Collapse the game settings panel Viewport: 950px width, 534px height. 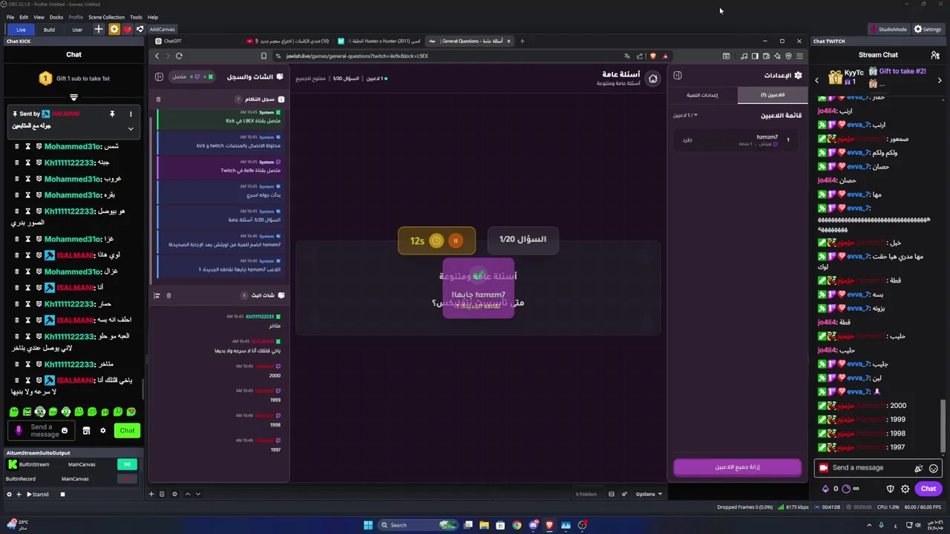tap(678, 75)
